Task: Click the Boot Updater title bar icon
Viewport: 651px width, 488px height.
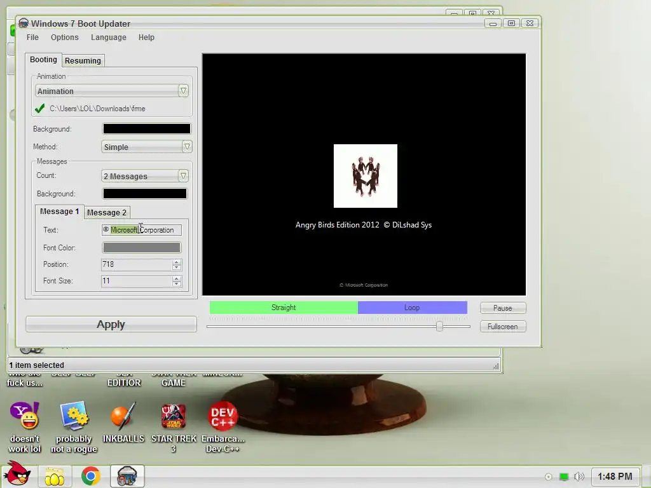Action: click(24, 24)
